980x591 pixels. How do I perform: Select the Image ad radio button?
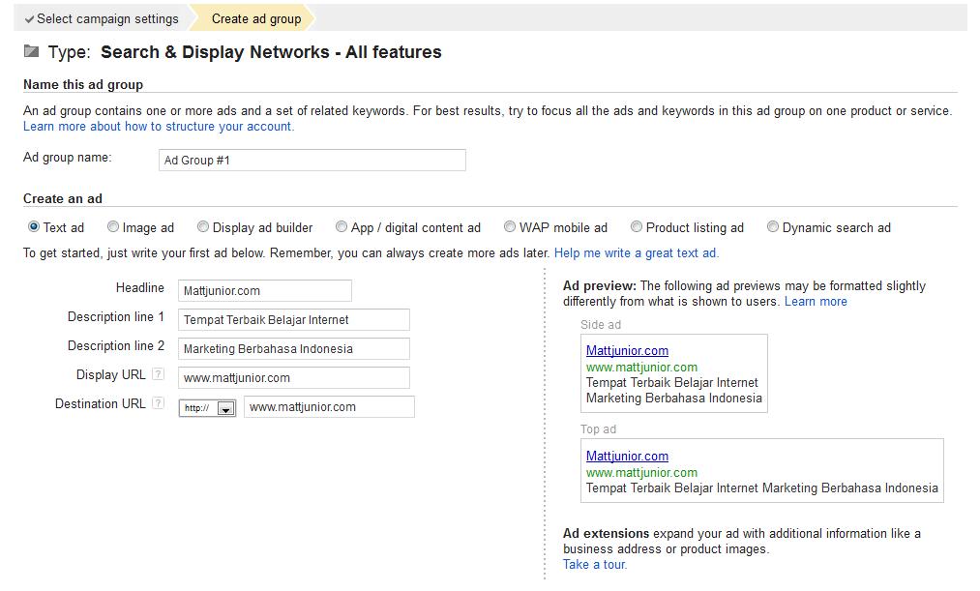click(113, 226)
